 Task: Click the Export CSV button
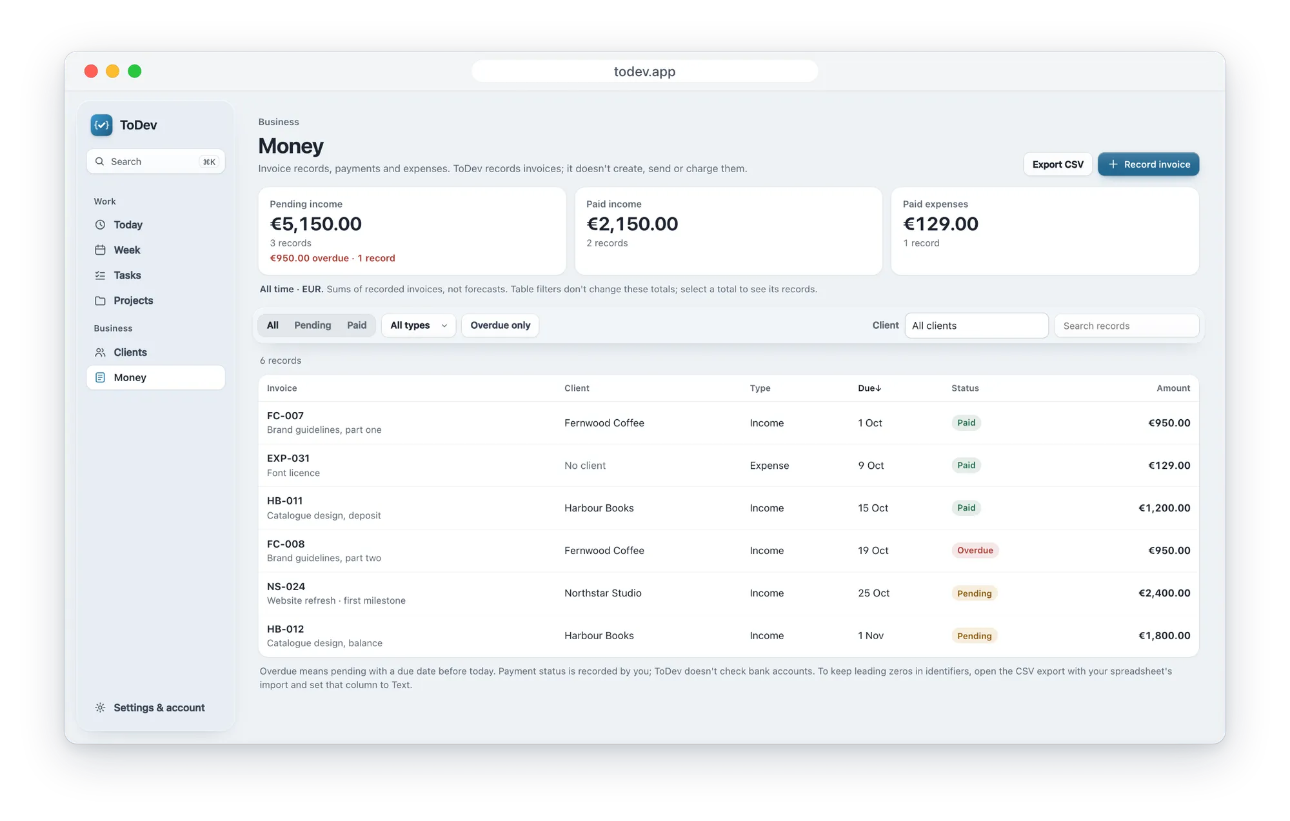tap(1058, 164)
